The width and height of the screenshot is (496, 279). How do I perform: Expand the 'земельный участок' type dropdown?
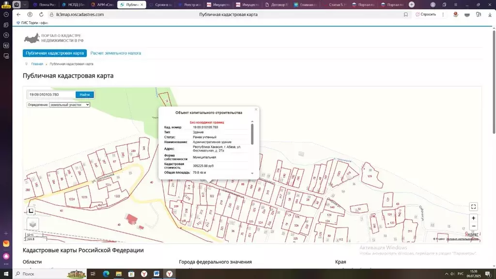(x=70, y=105)
